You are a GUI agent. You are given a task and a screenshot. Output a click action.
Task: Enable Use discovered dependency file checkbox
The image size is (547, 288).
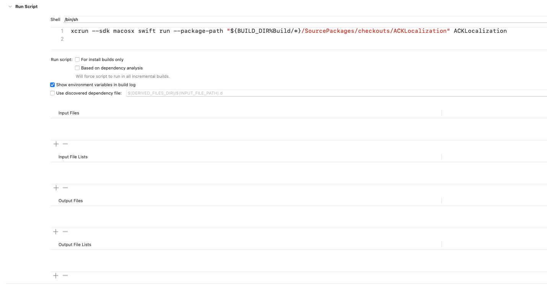52,93
